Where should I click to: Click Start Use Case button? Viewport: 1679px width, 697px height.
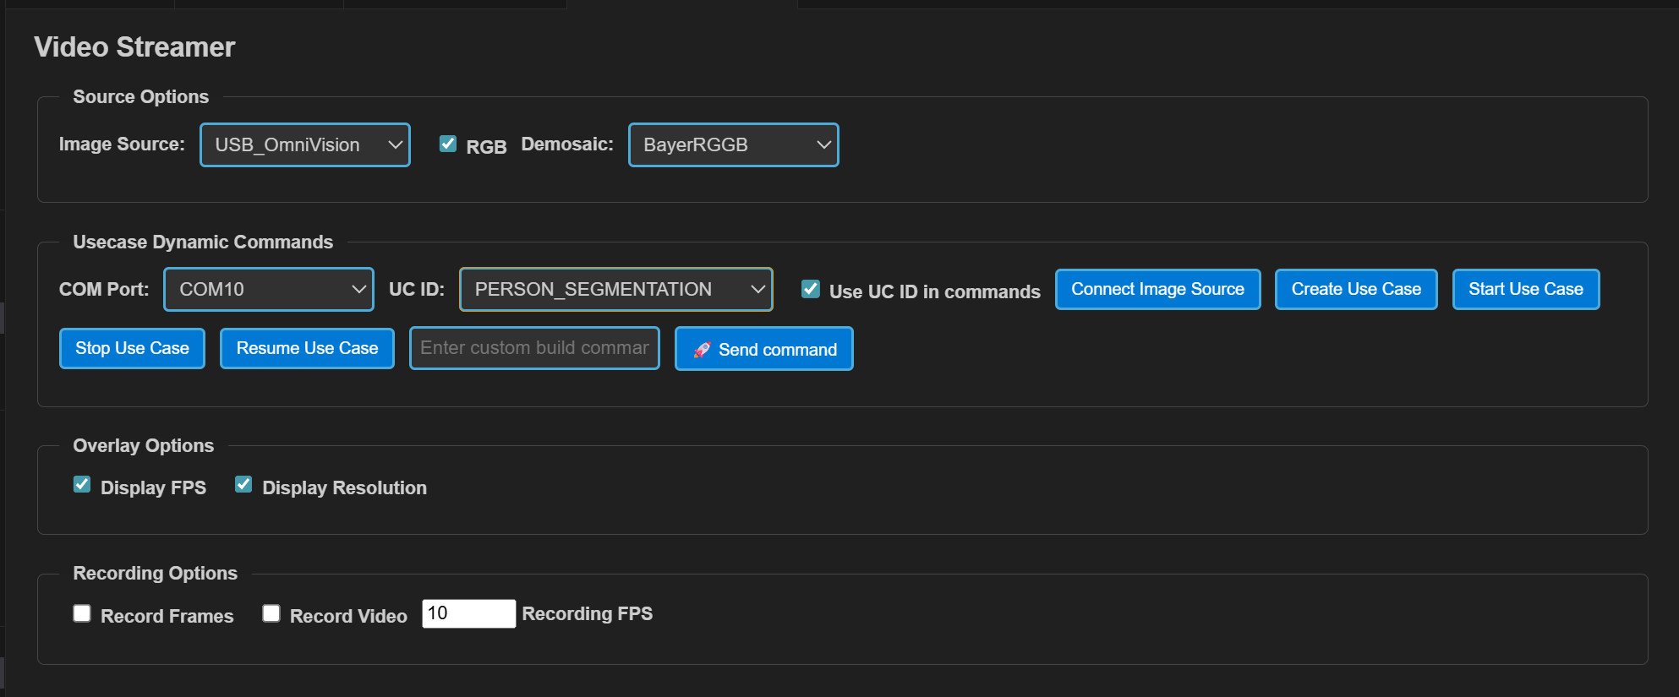pyautogui.click(x=1526, y=289)
